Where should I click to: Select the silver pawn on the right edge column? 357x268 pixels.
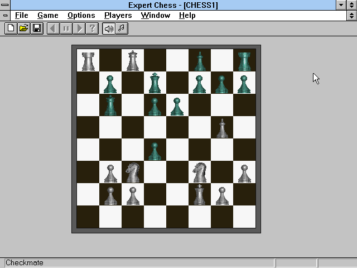pyautogui.click(x=244, y=174)
